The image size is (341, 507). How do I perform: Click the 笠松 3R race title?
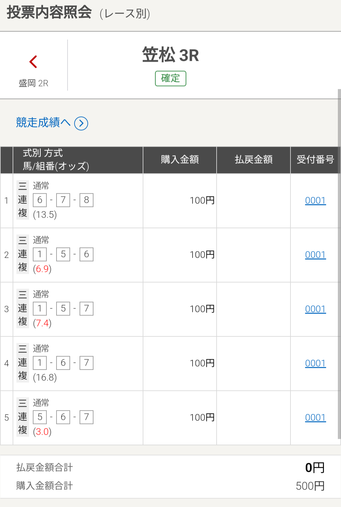pyautogui.click(x=170, y=55)
